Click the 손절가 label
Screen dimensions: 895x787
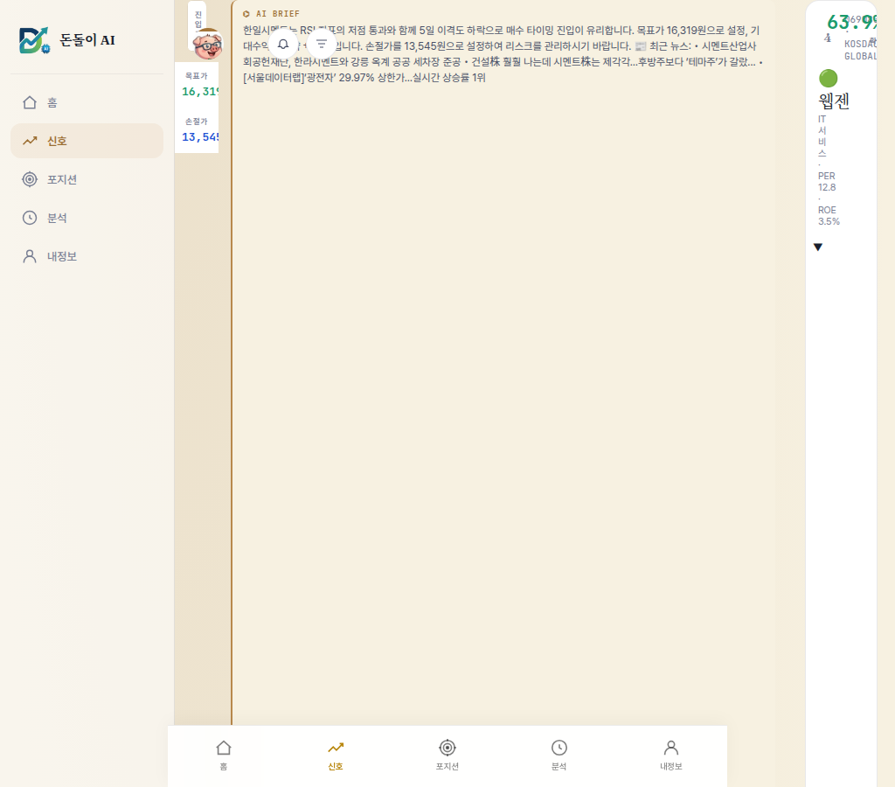pyautogui.click(x=197, y=121)
